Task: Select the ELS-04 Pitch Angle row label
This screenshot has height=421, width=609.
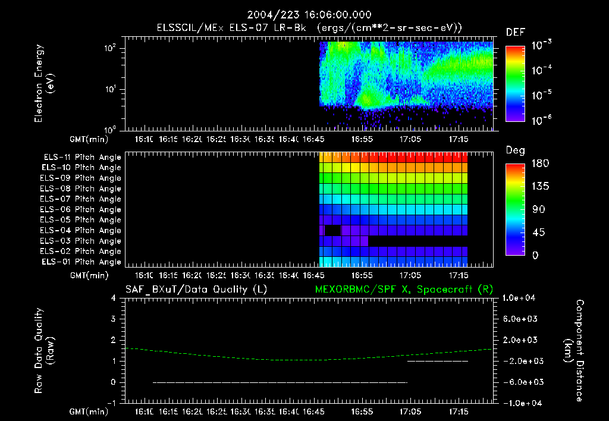Action: click(x=80, y=230)
